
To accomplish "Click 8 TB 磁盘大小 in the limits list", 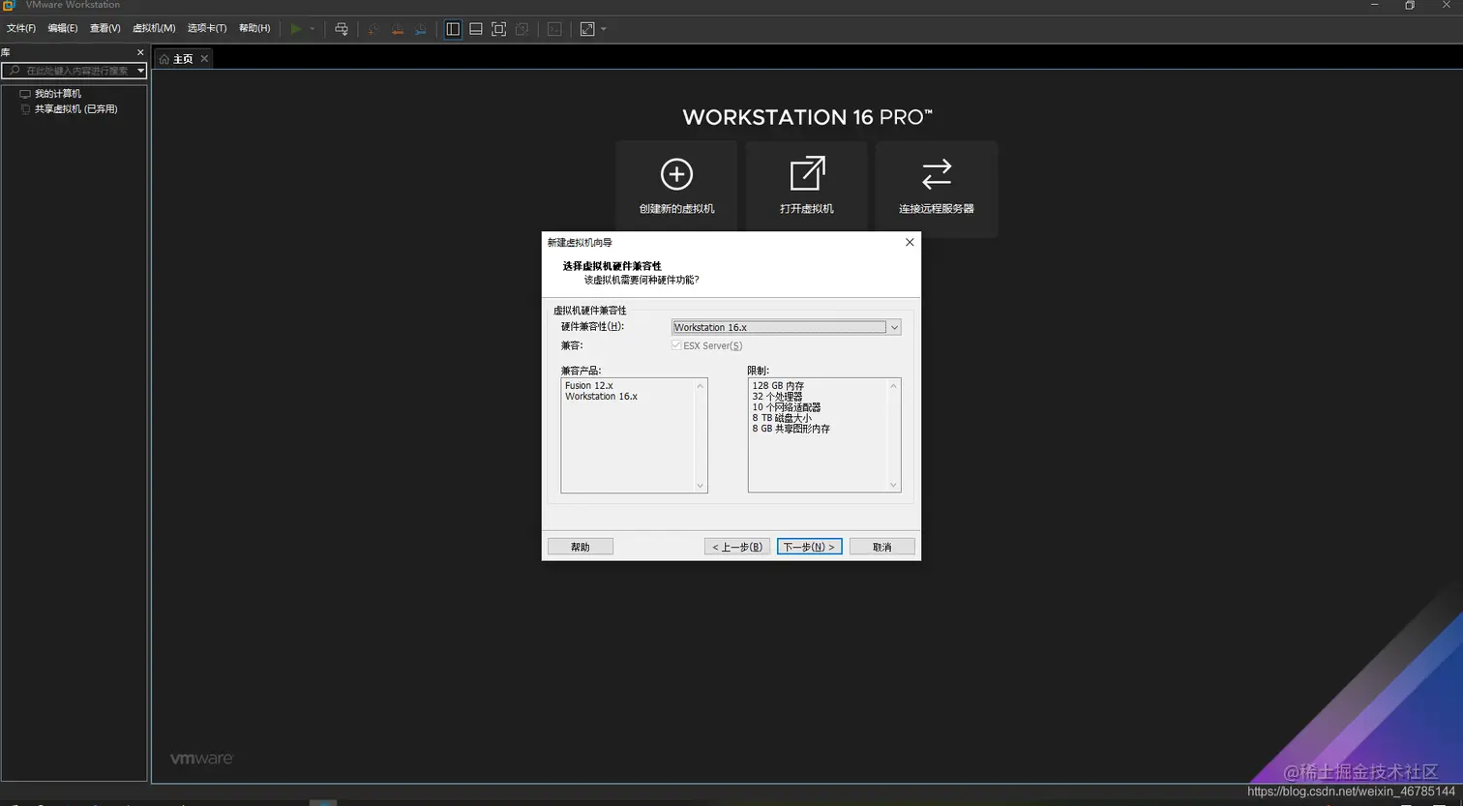I will [x=782, y=418].
